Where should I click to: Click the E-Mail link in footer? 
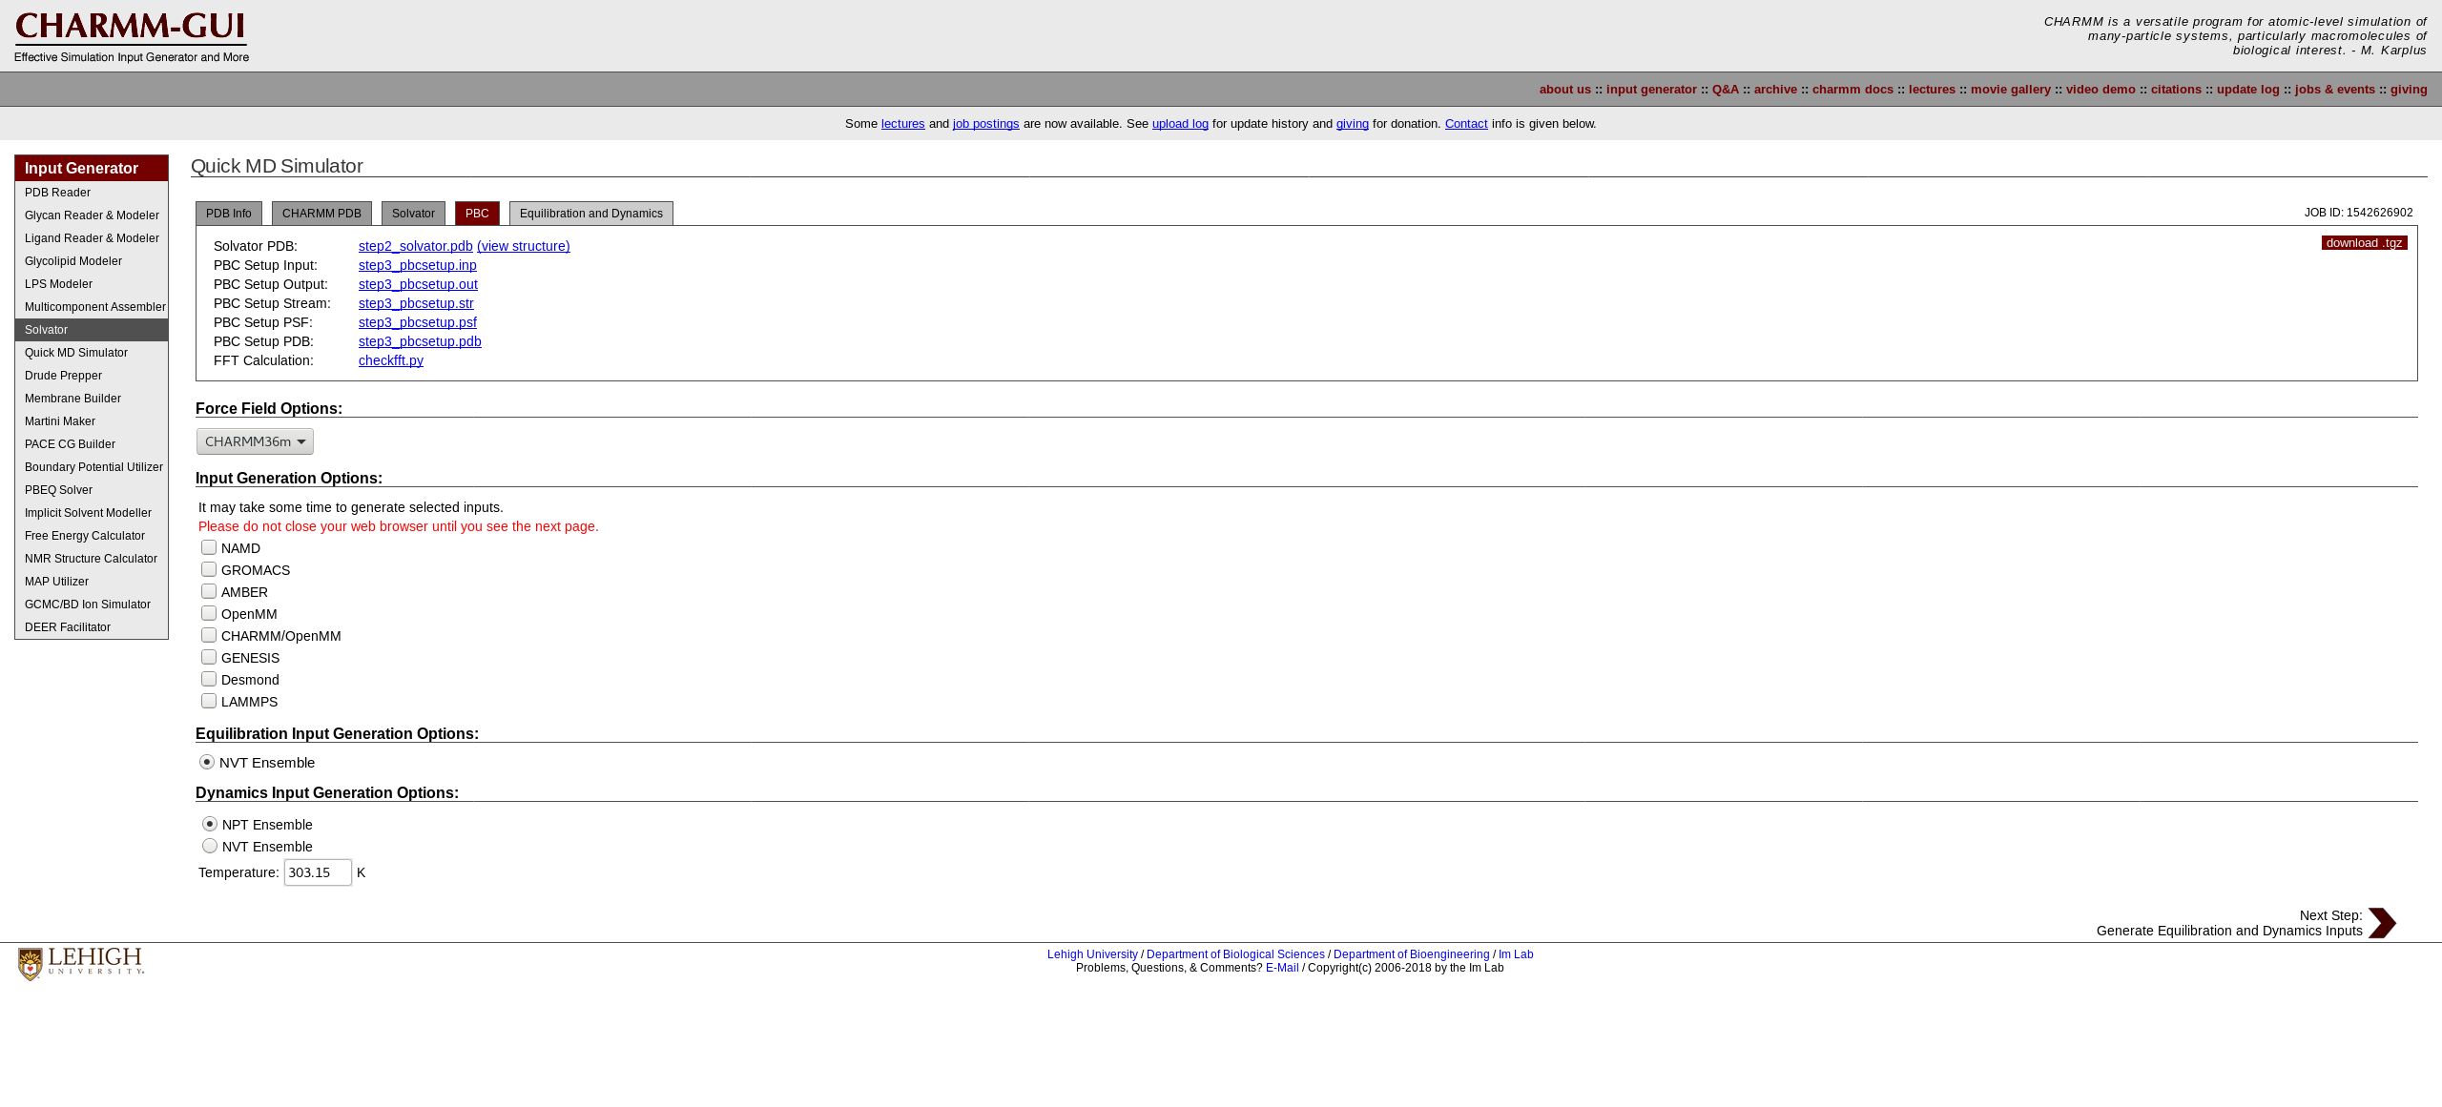pyautogui.click(x=1282, y=968)
